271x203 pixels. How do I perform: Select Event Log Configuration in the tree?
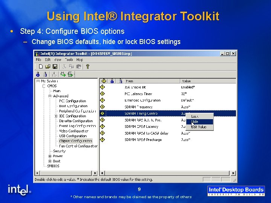77,126
